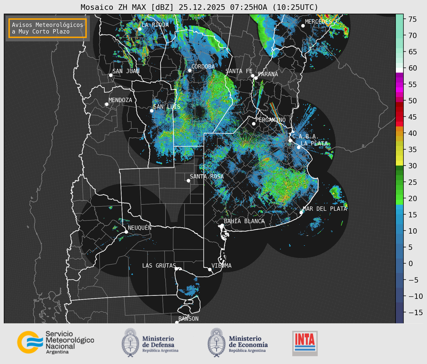Click the SAN JUAN city marker dot
The width and height of the screenshot is (427, 364).
(x=111, y=75)
